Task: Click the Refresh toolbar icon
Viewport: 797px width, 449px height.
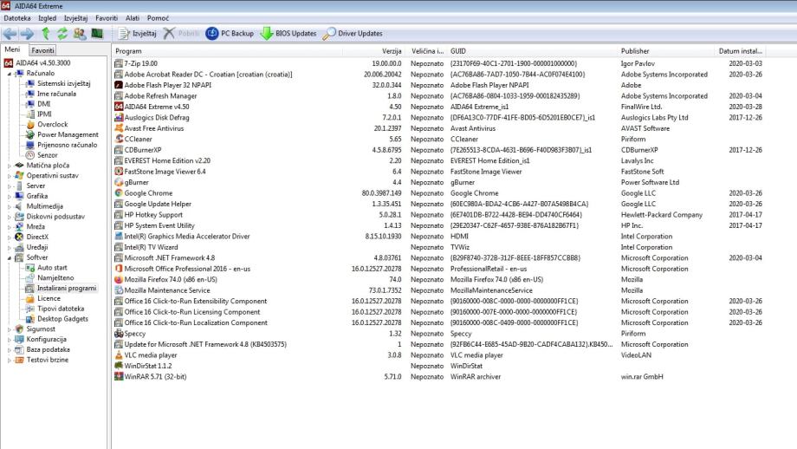Action: (x=62, y=34)
